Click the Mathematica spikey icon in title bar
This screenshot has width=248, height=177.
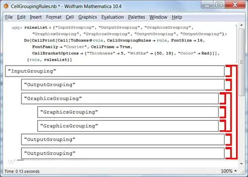pyautogui.click(x=6, y=6)
